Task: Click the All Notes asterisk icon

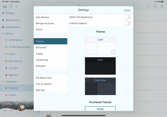Action: click(3, 13)
